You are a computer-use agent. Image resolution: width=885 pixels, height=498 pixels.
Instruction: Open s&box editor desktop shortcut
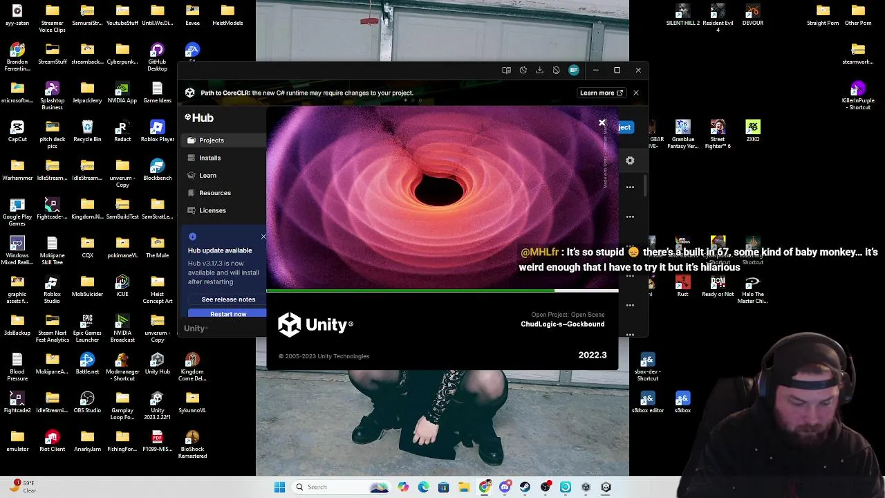pyautogui.click(x=647, y=402)
